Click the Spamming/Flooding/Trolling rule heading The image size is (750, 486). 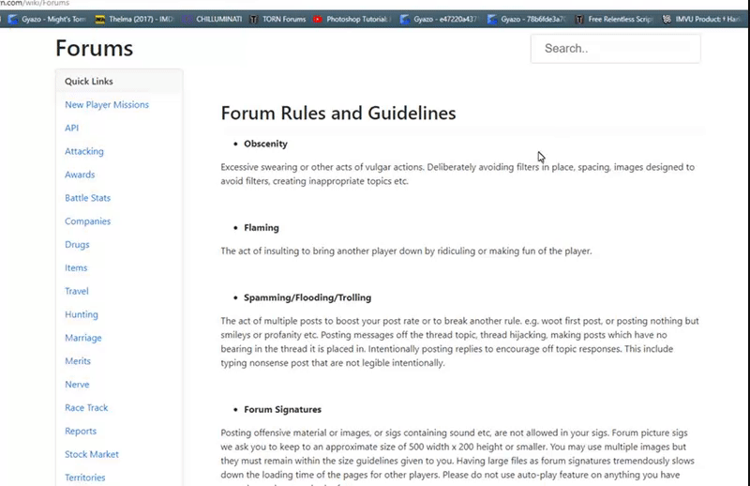[307, 297]
